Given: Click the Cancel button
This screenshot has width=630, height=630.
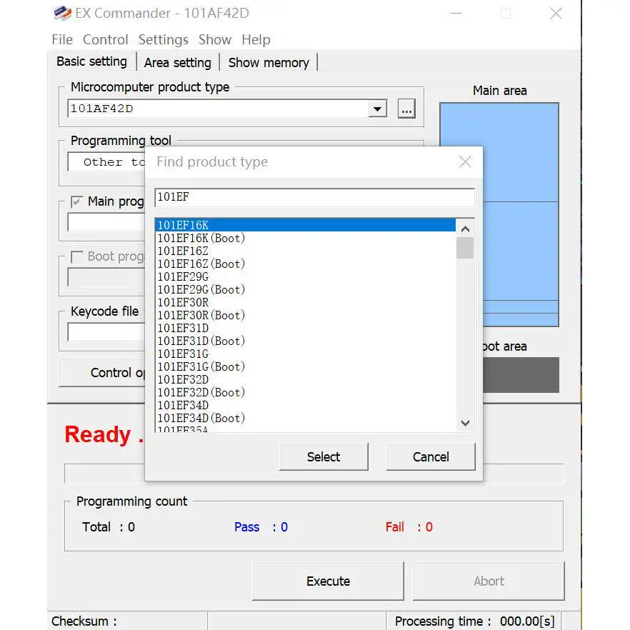Looking at the screenshot, I should click(431, 457).
